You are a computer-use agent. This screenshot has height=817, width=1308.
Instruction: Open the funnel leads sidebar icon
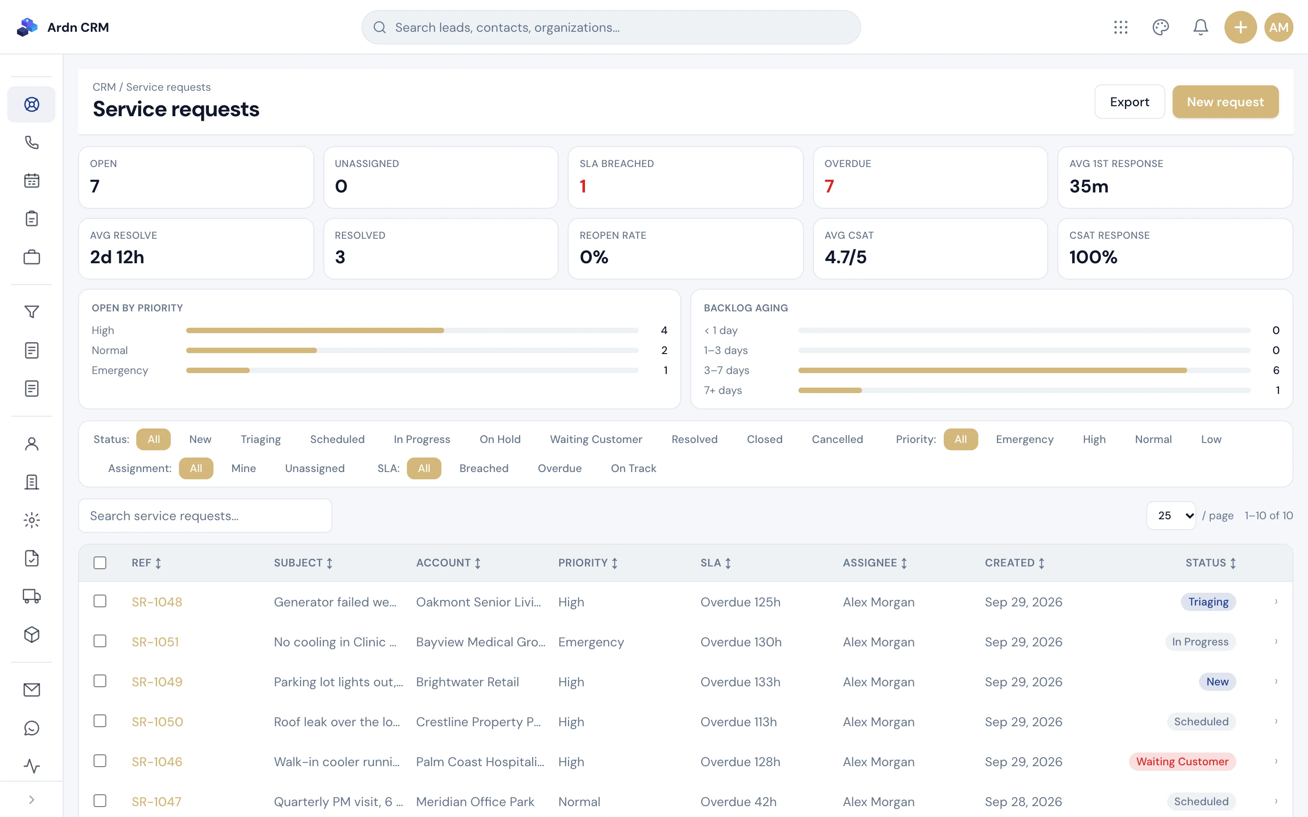[x=31, y=312]
